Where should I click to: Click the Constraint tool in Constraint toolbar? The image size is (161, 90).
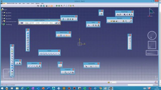pos(65,72)
